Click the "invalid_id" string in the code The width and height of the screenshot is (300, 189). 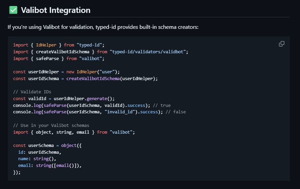120,112
